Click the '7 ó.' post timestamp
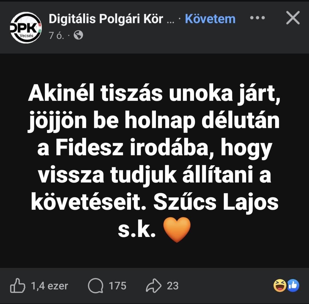This screenshot has height=304, width=309. click(x=56, y=36)
